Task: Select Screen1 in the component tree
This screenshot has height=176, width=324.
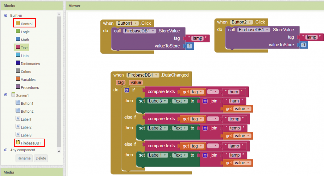Action: pyautogui.click(x=20, y=95)
